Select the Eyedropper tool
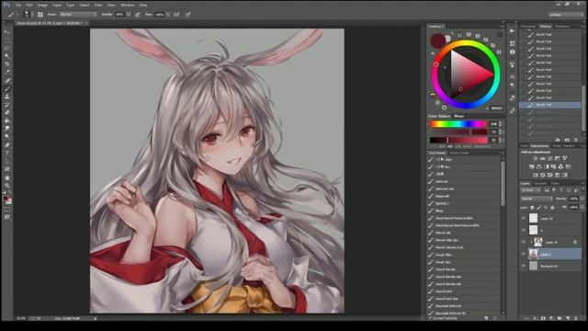The height and width of the screenshot is (331, 588). [7, 72]
